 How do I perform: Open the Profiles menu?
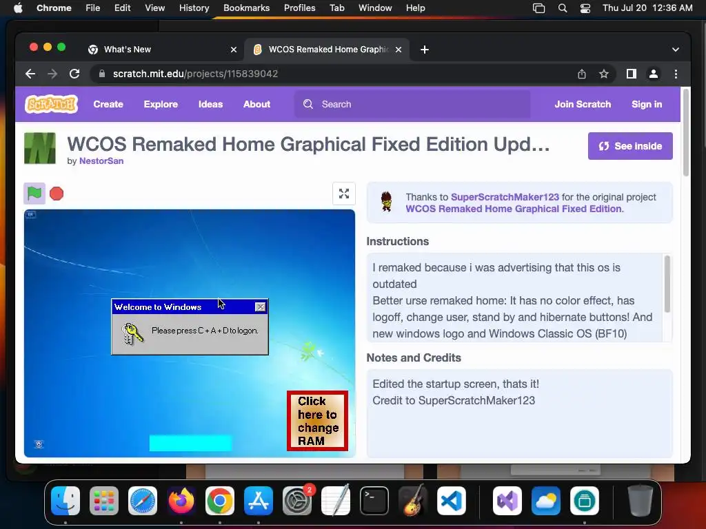299,8
